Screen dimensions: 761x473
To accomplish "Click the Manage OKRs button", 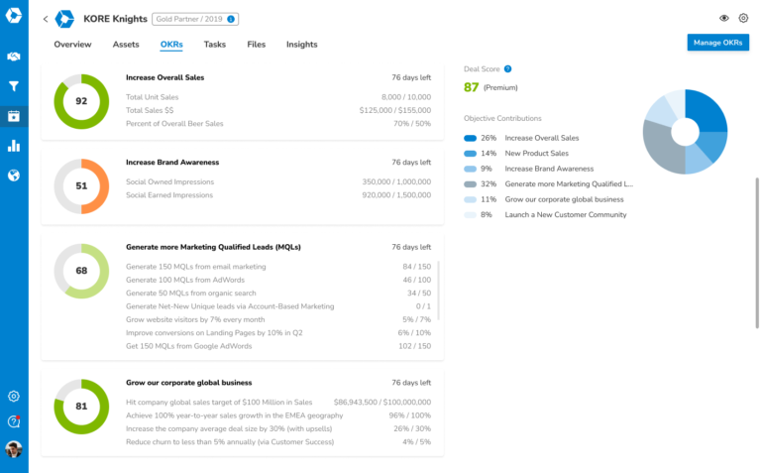I will pos(717,43).
